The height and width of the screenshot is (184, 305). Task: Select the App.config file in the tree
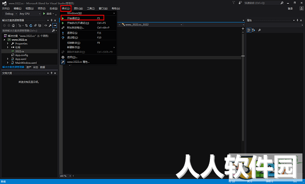tap(21, 55)
